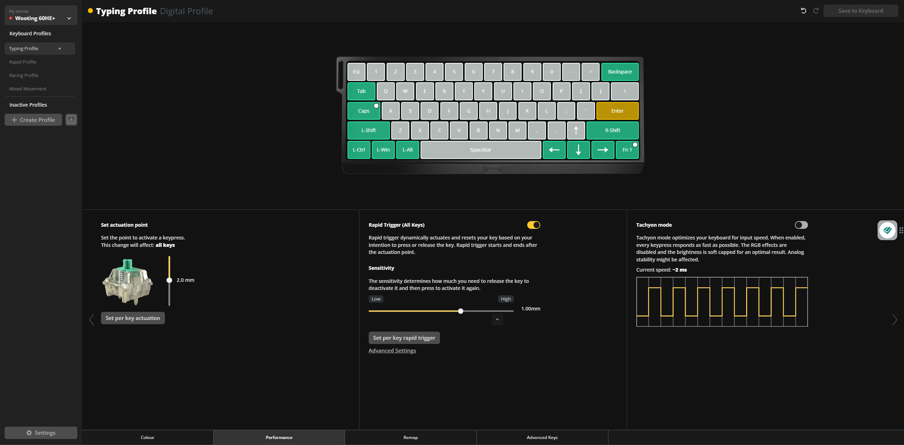Open the Colour tab
904x445 pixels.
tap(148, 437)
